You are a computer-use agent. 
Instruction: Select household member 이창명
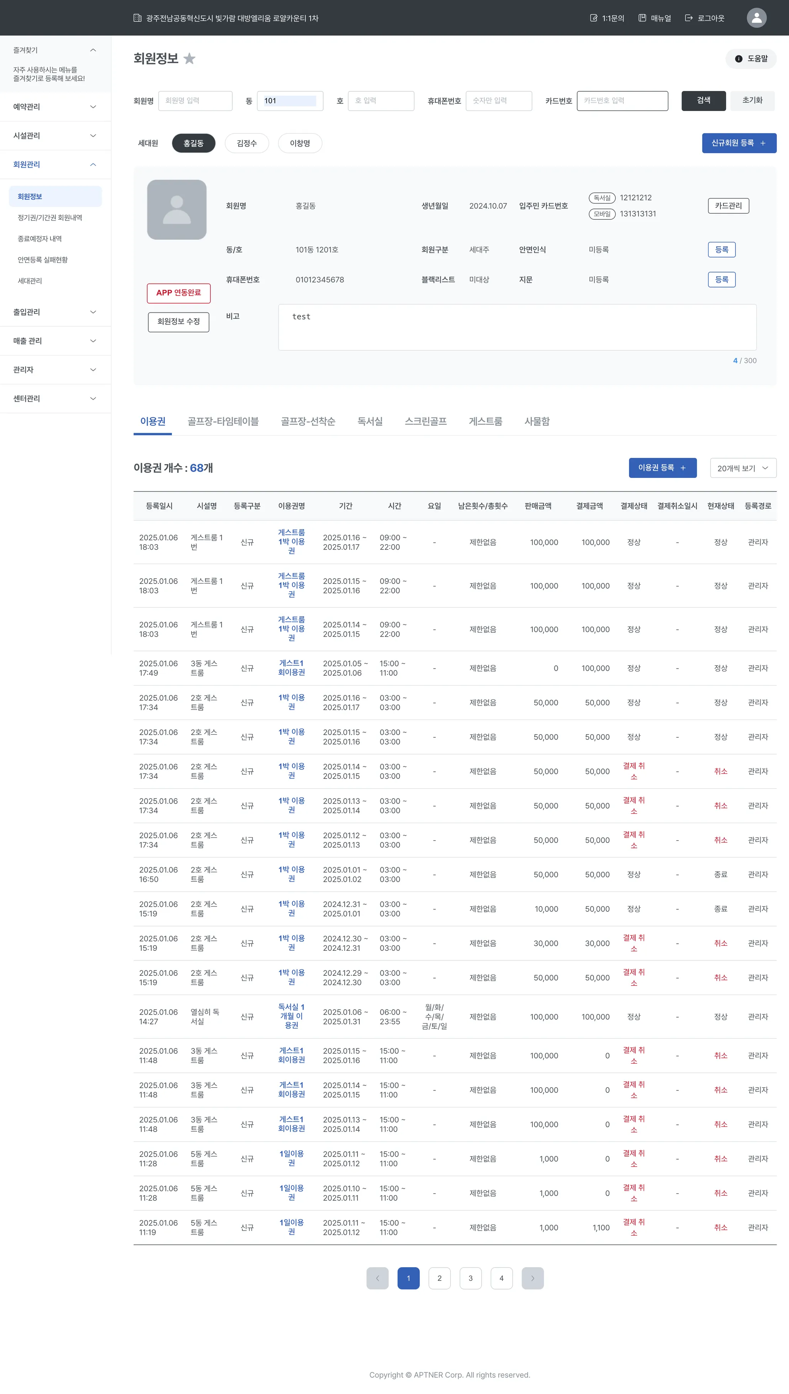[x=300, y=143]
